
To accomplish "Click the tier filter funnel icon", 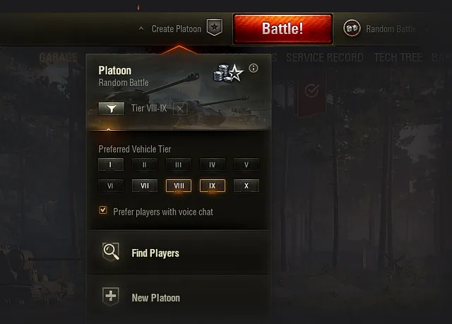I will pyautogui.click(x=112, y=109).
